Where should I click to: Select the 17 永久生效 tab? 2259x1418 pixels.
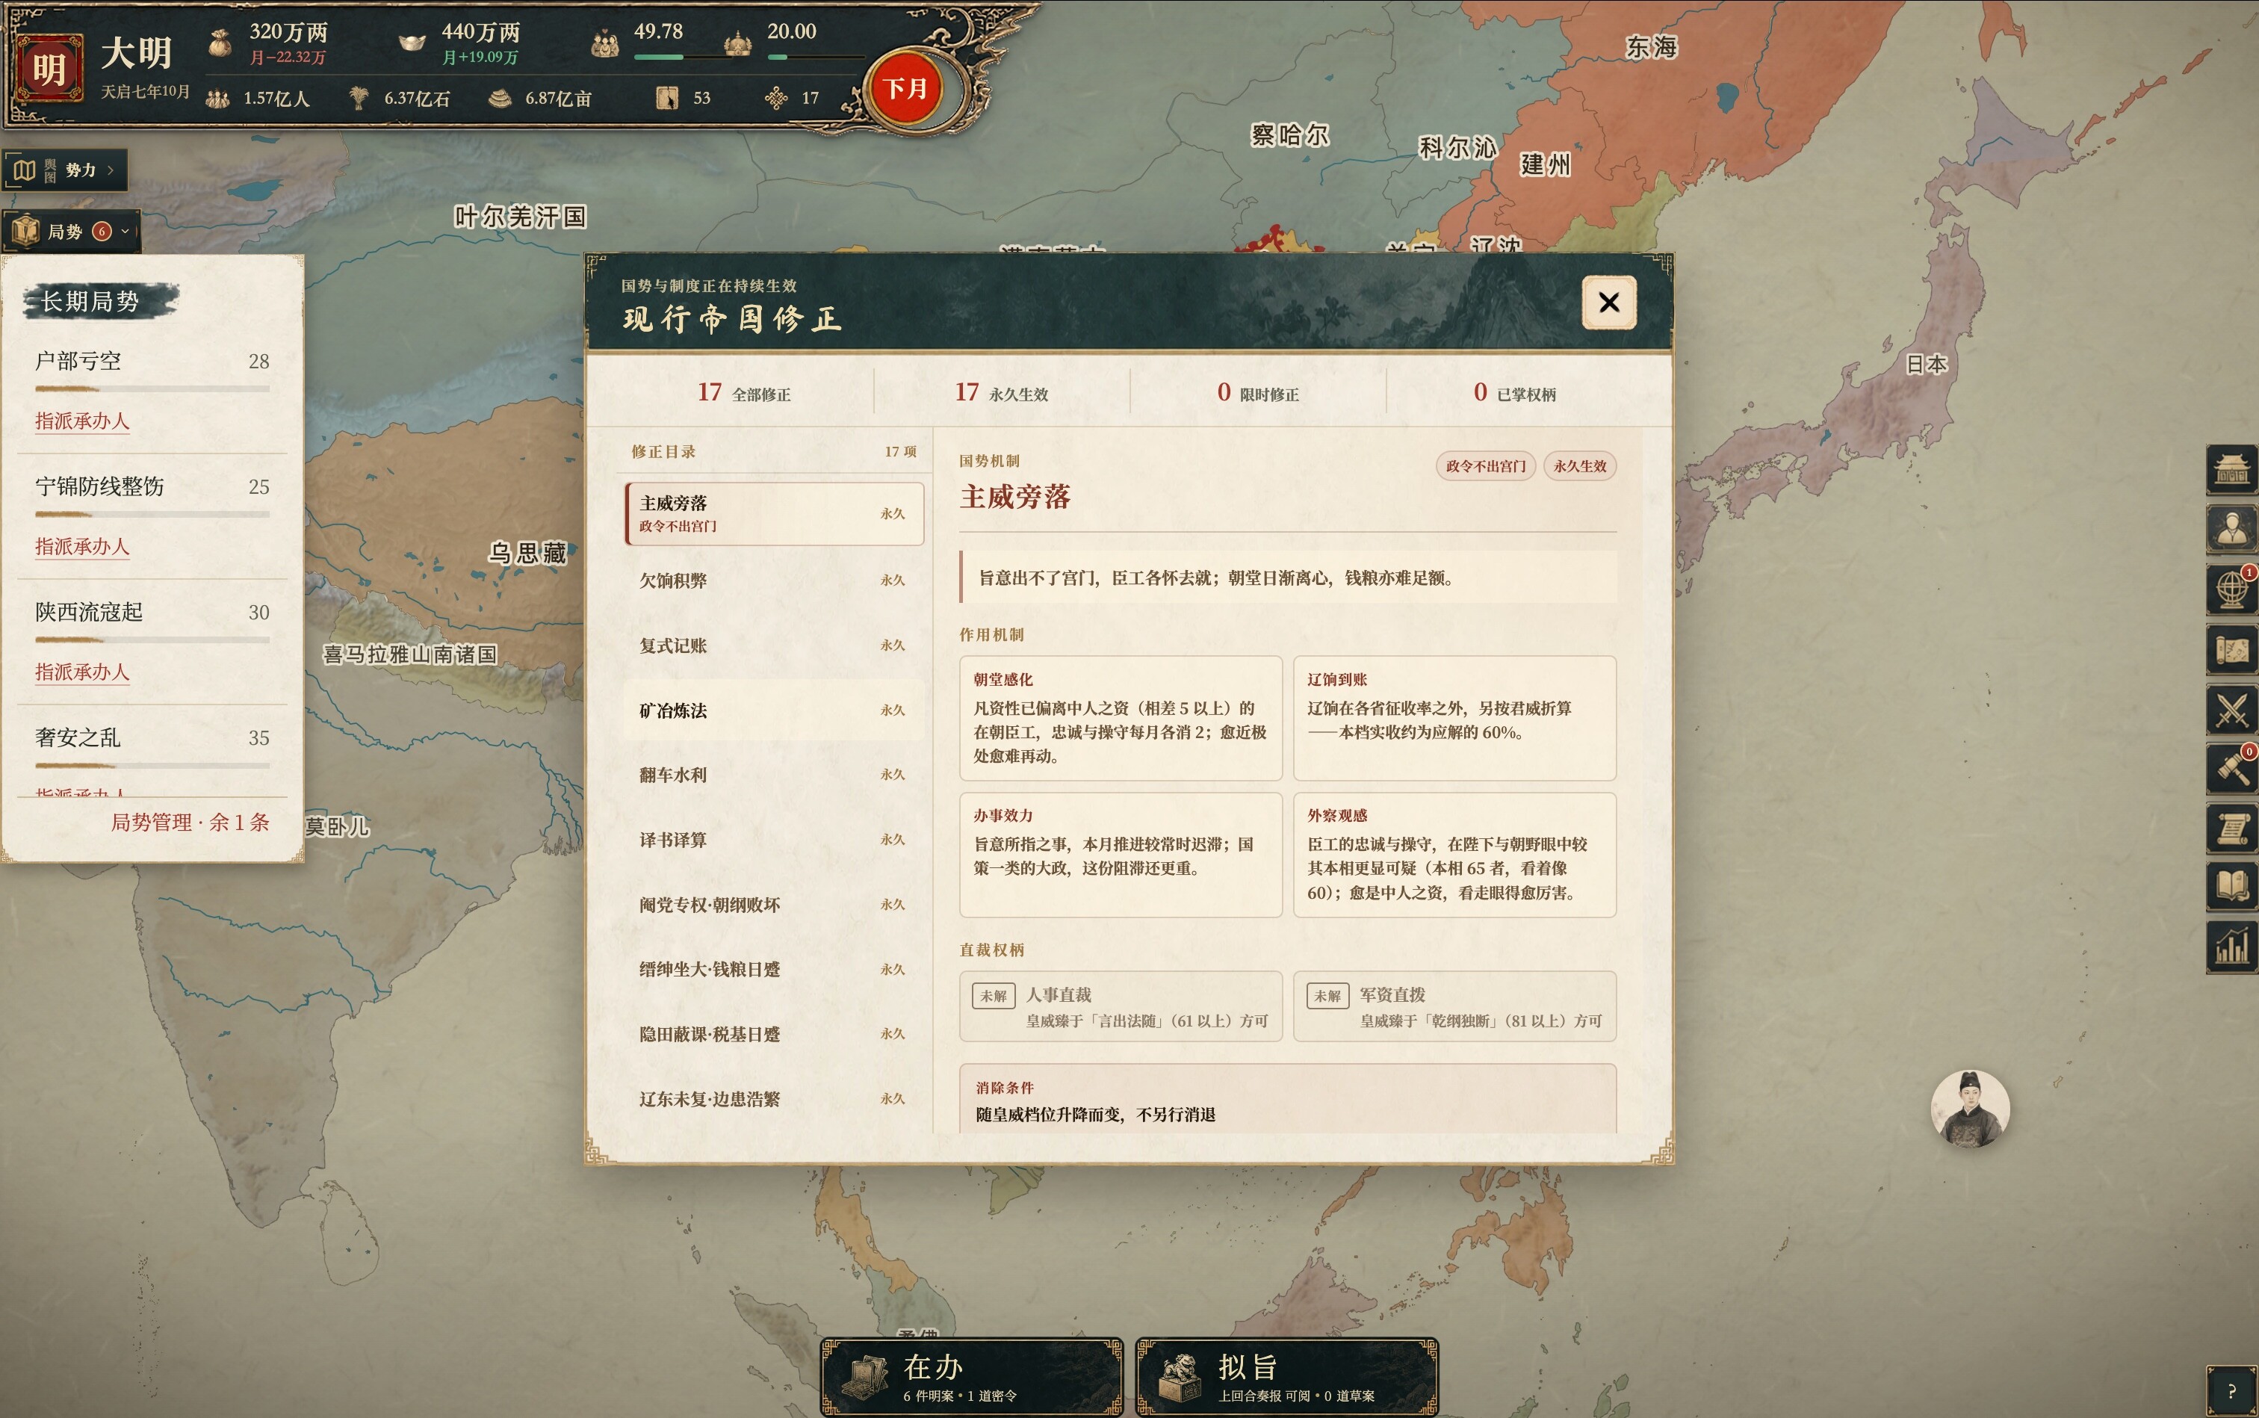[x=1002, y=393]
